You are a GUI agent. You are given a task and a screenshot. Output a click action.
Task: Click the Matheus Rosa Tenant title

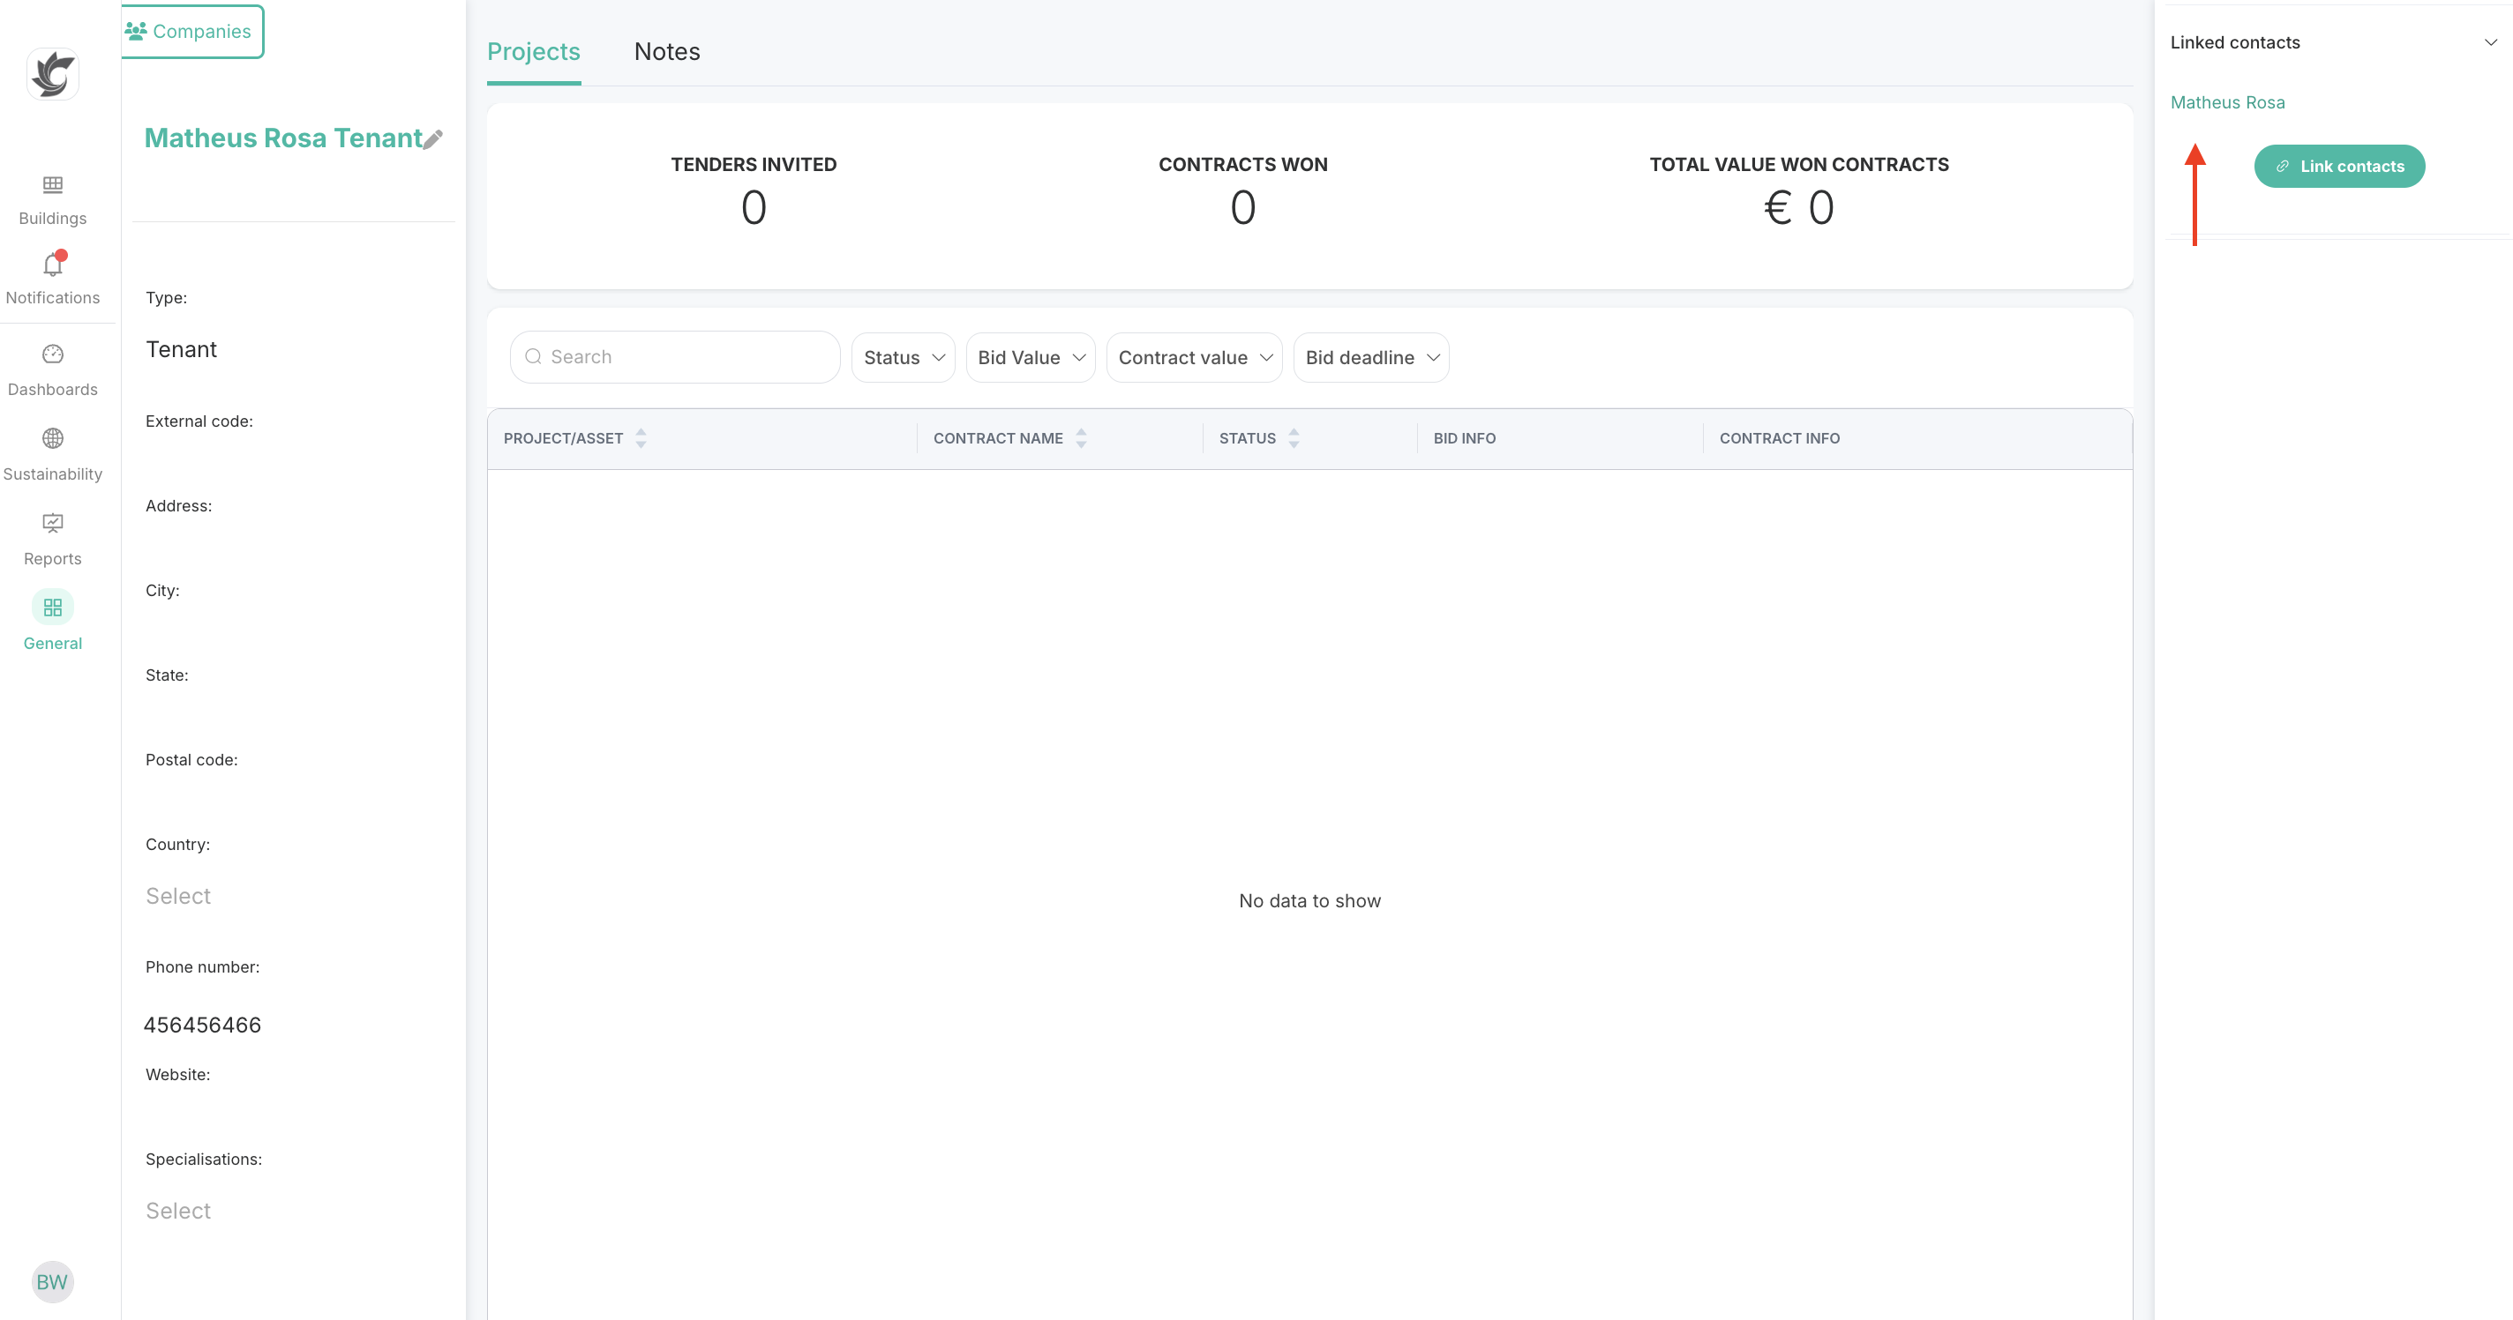pyautogui.click(x=283, y=138)
